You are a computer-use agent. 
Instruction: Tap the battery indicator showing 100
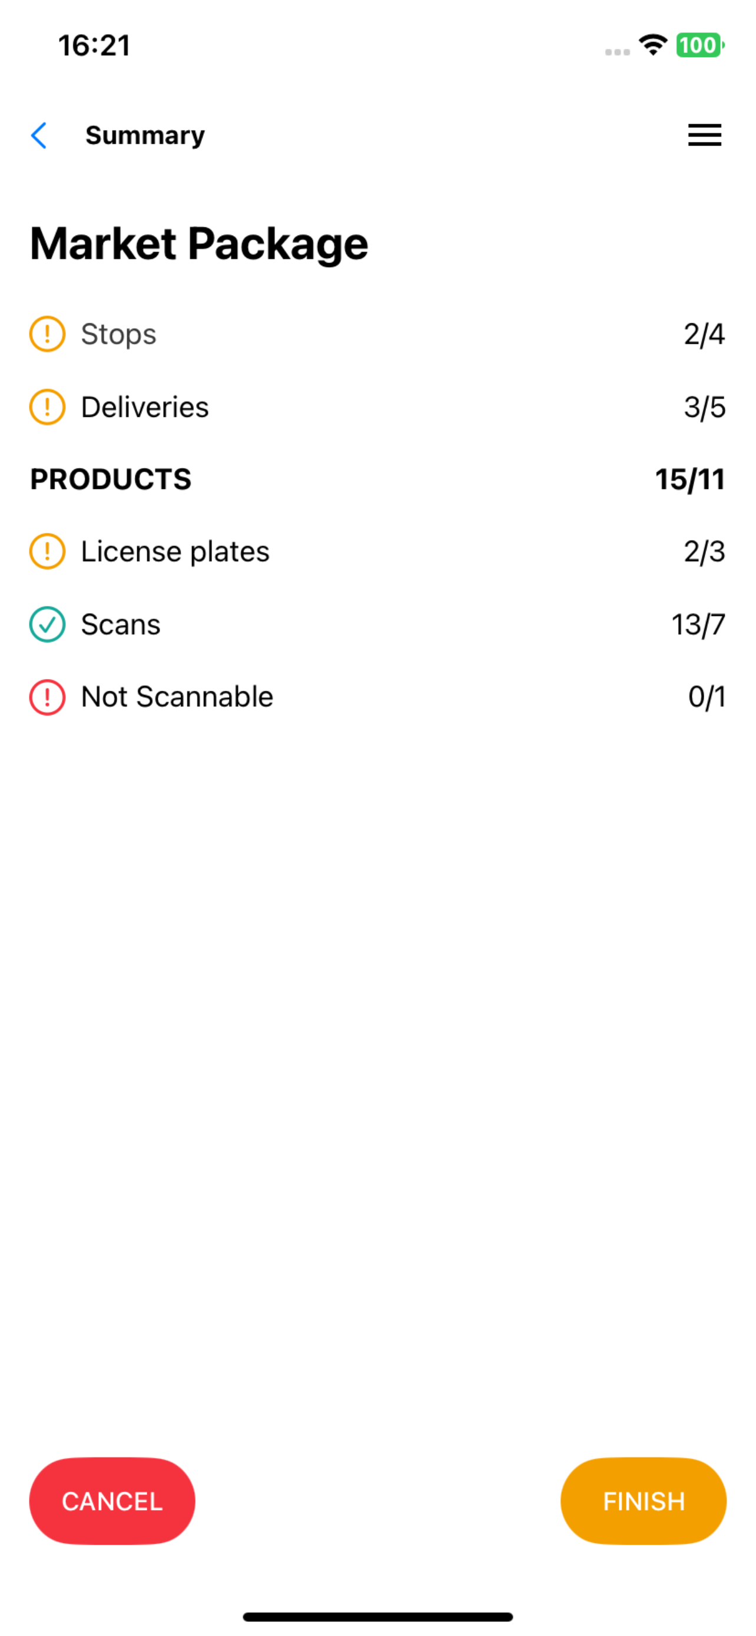pos(700,45)
